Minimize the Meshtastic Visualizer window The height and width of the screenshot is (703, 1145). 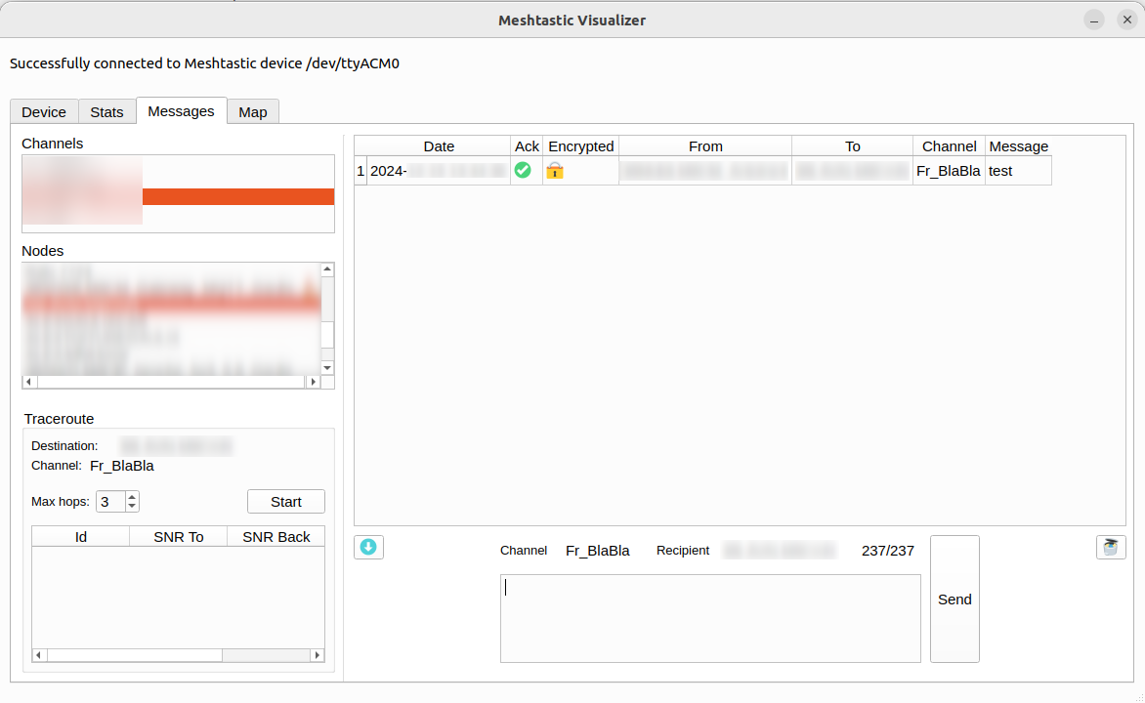pos(1094,21)
